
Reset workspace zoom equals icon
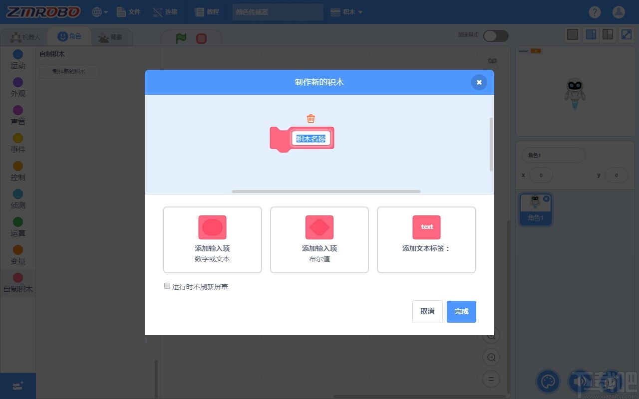(491, 379)
